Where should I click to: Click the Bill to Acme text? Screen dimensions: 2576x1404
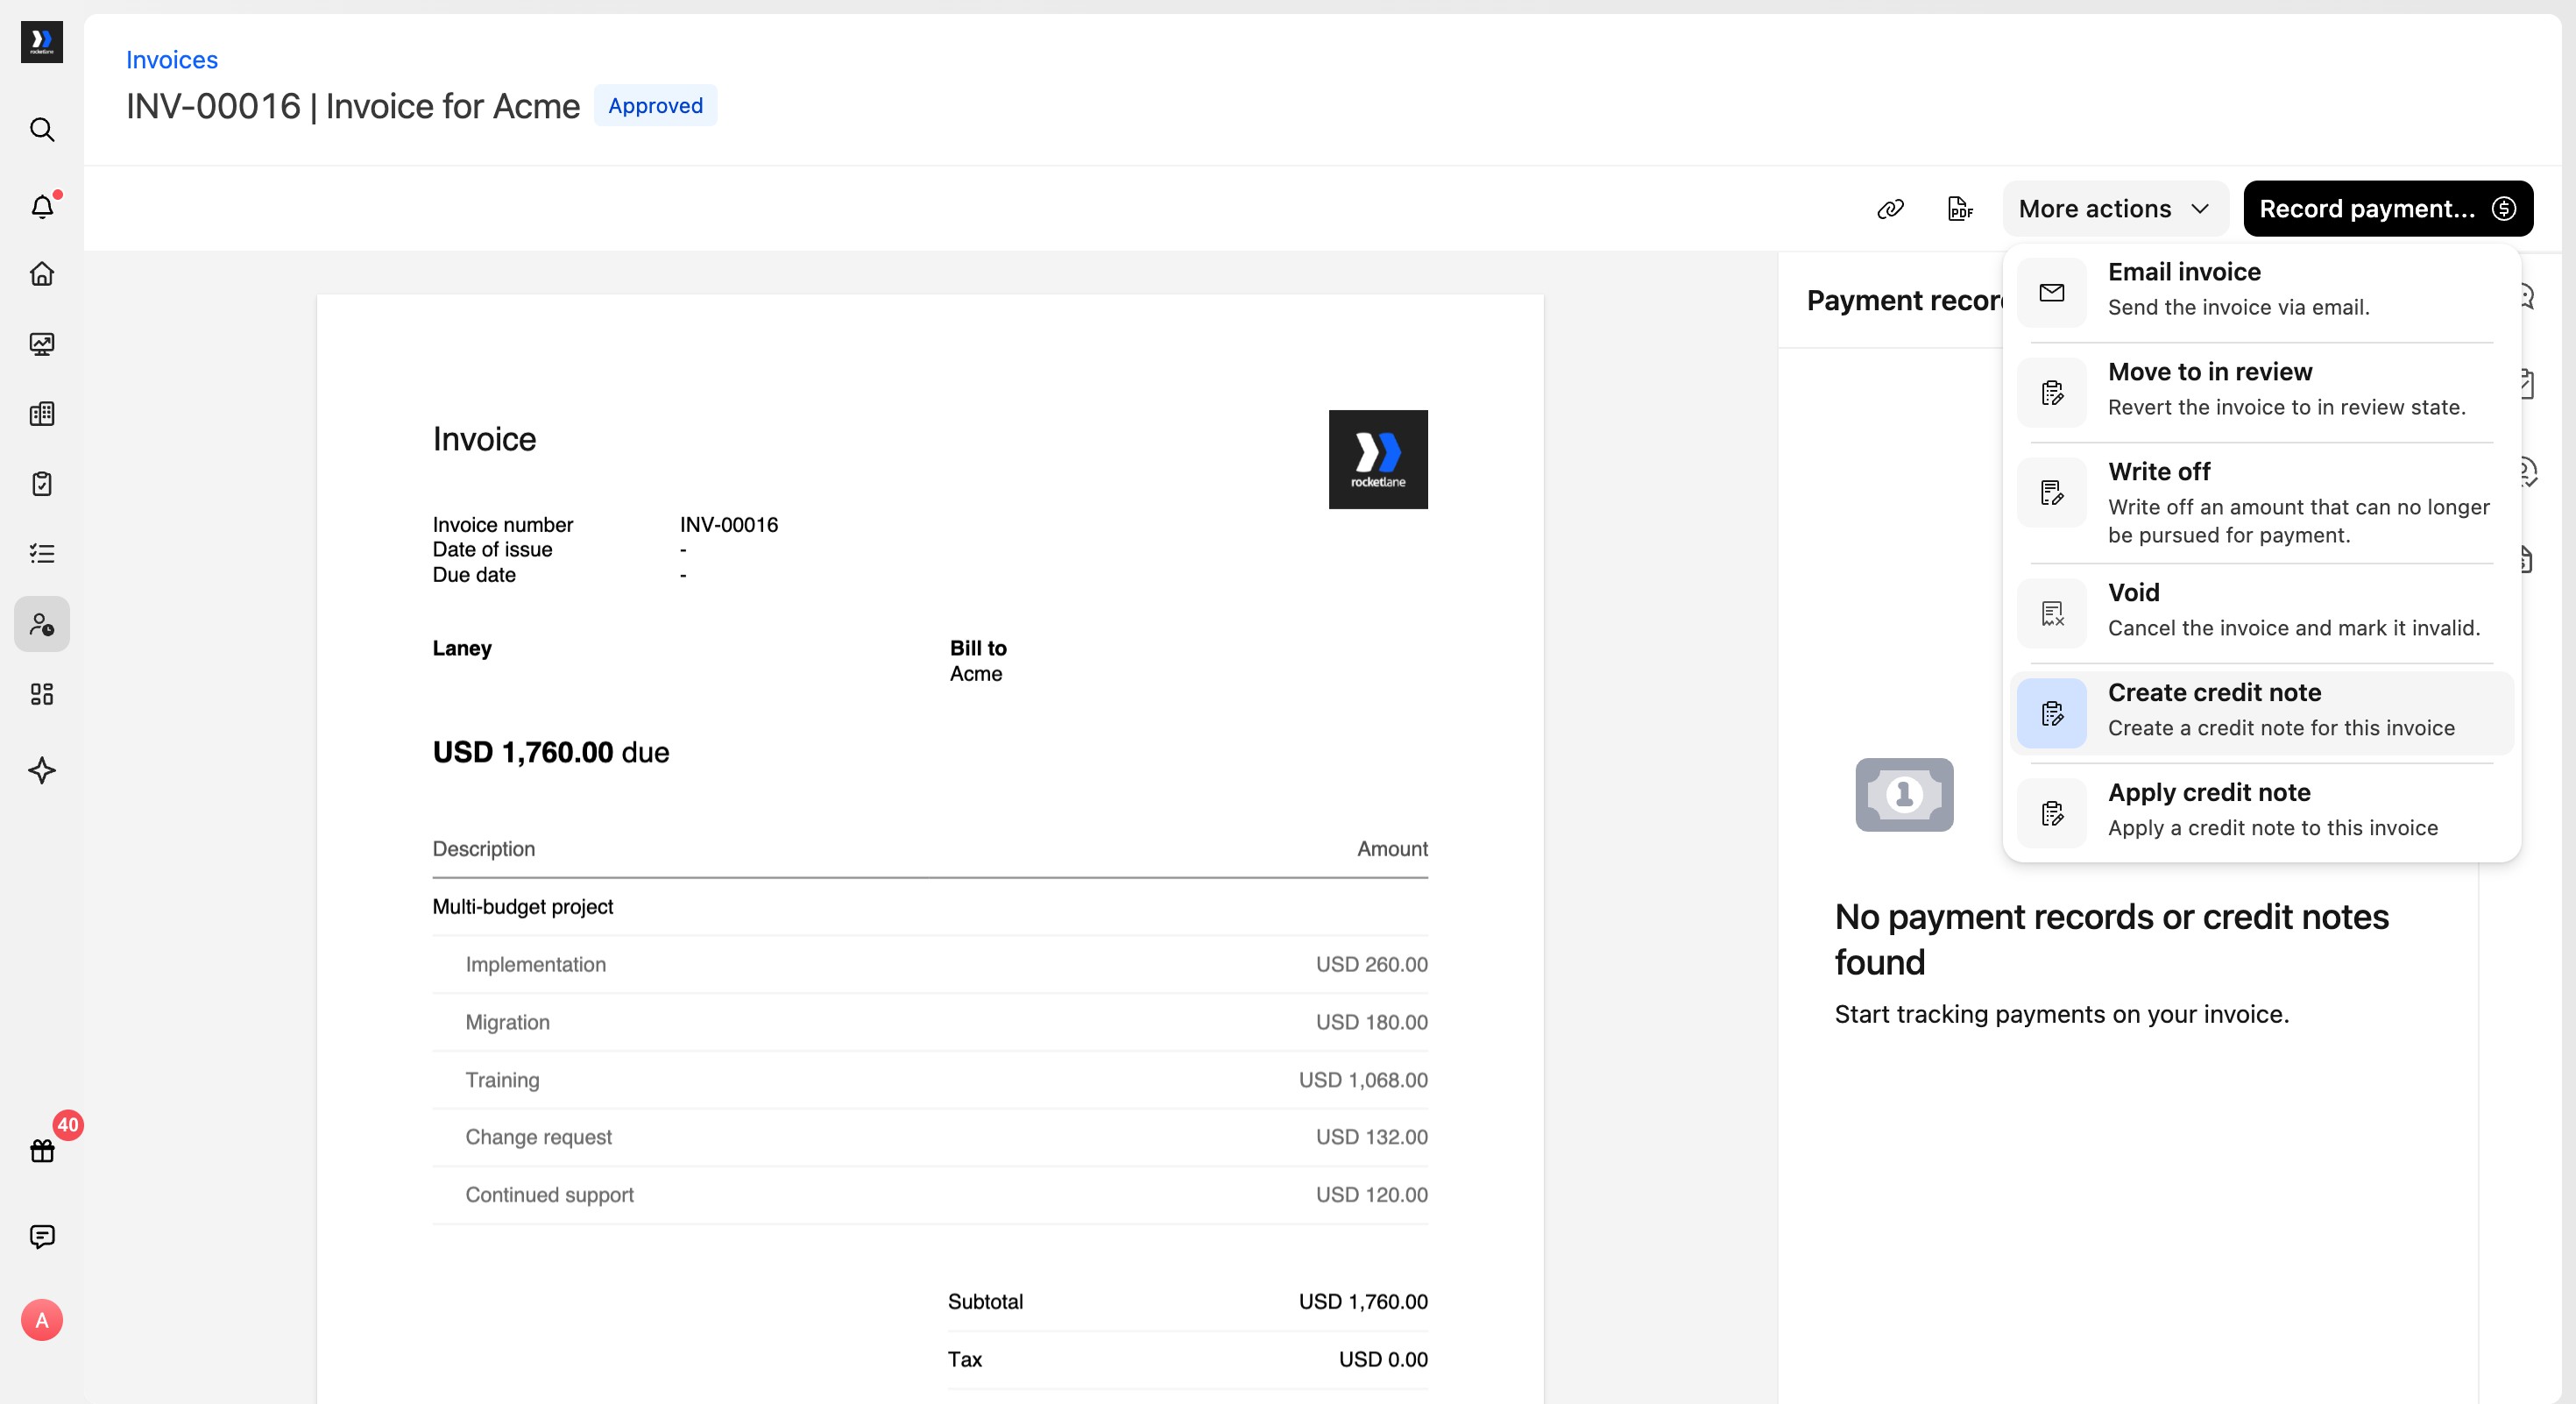pyautogui.click(x=978, y=661)
